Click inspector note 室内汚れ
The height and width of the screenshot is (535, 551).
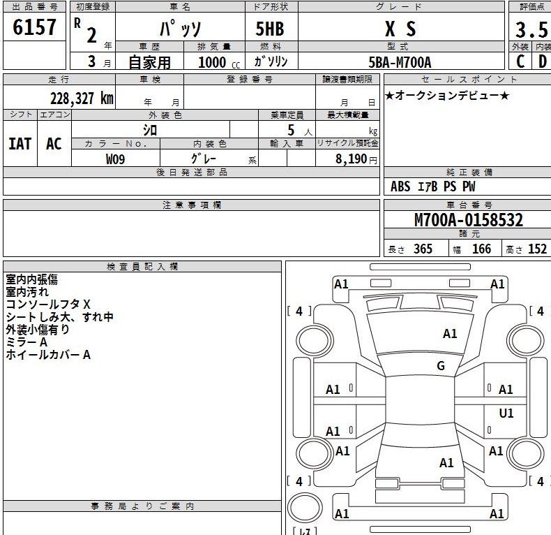[27, 292]
